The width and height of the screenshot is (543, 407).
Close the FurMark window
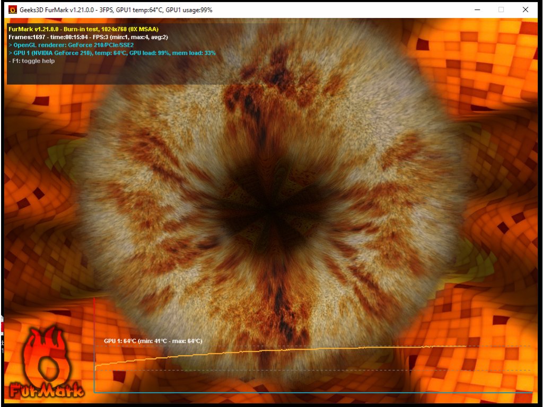tap(526, 10)
